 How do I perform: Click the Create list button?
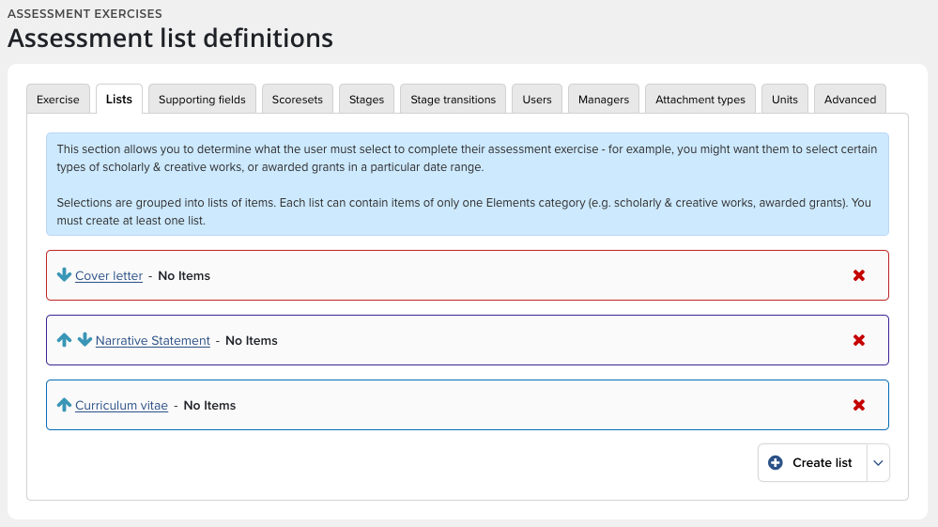[812, 462]
